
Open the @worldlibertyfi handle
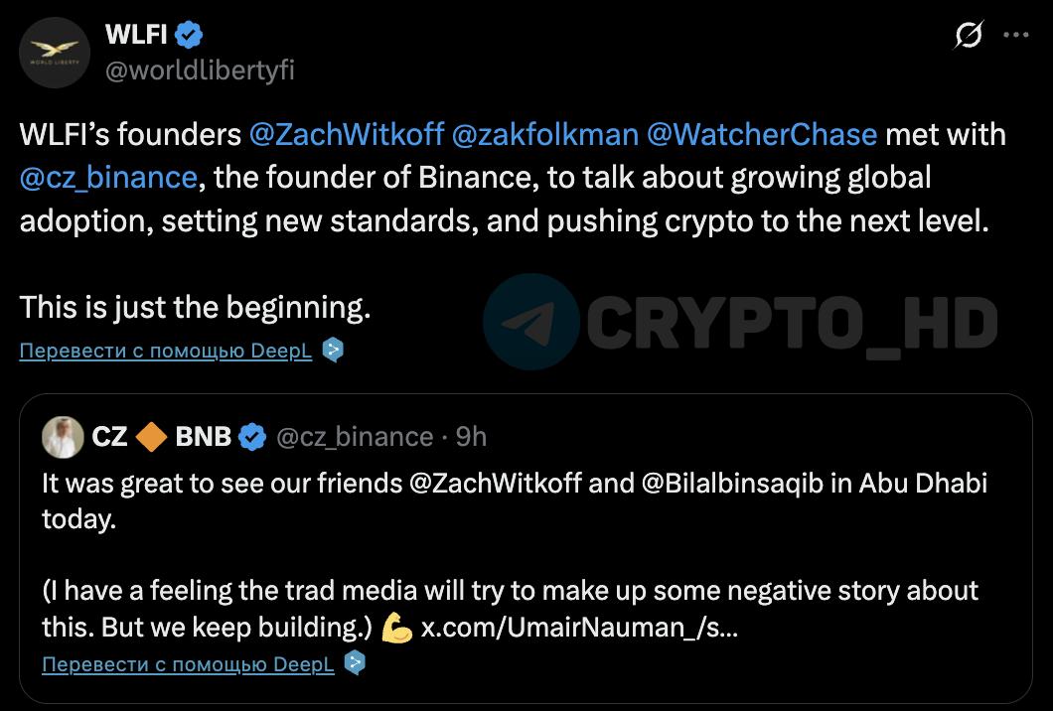click(200, 71)
